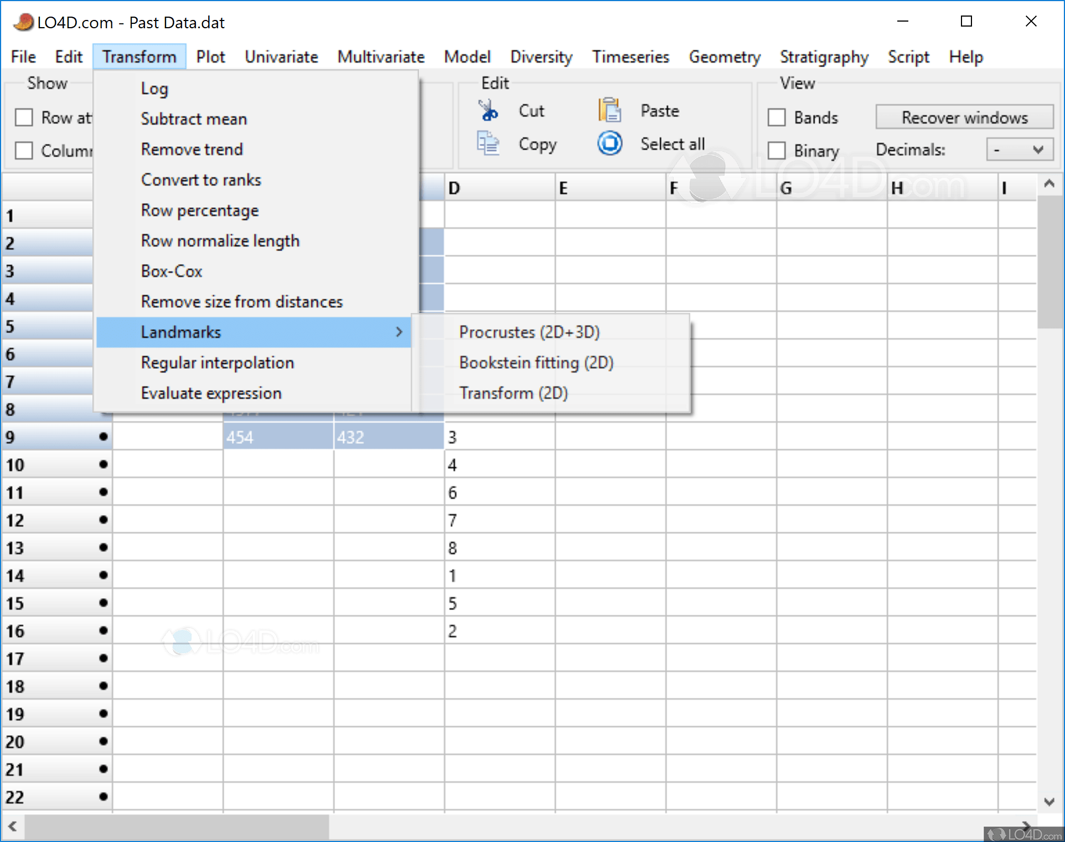Click the PAST app icon in title bar
The height and width of the screenshot is (842, 1065).
click(x=23, y=22)
